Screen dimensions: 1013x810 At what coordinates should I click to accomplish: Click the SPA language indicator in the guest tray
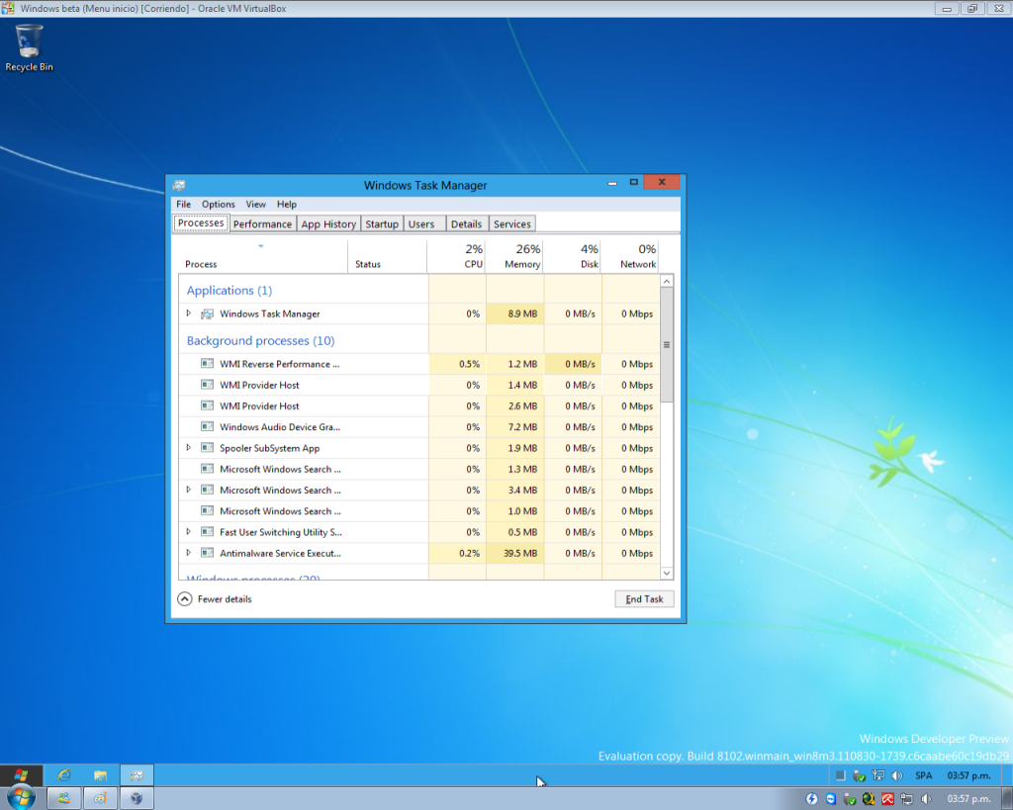924,775
